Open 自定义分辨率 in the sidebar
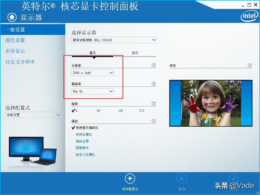Image resolution: width=260 pixels, height=195 pixels. [x=20, y=62]
